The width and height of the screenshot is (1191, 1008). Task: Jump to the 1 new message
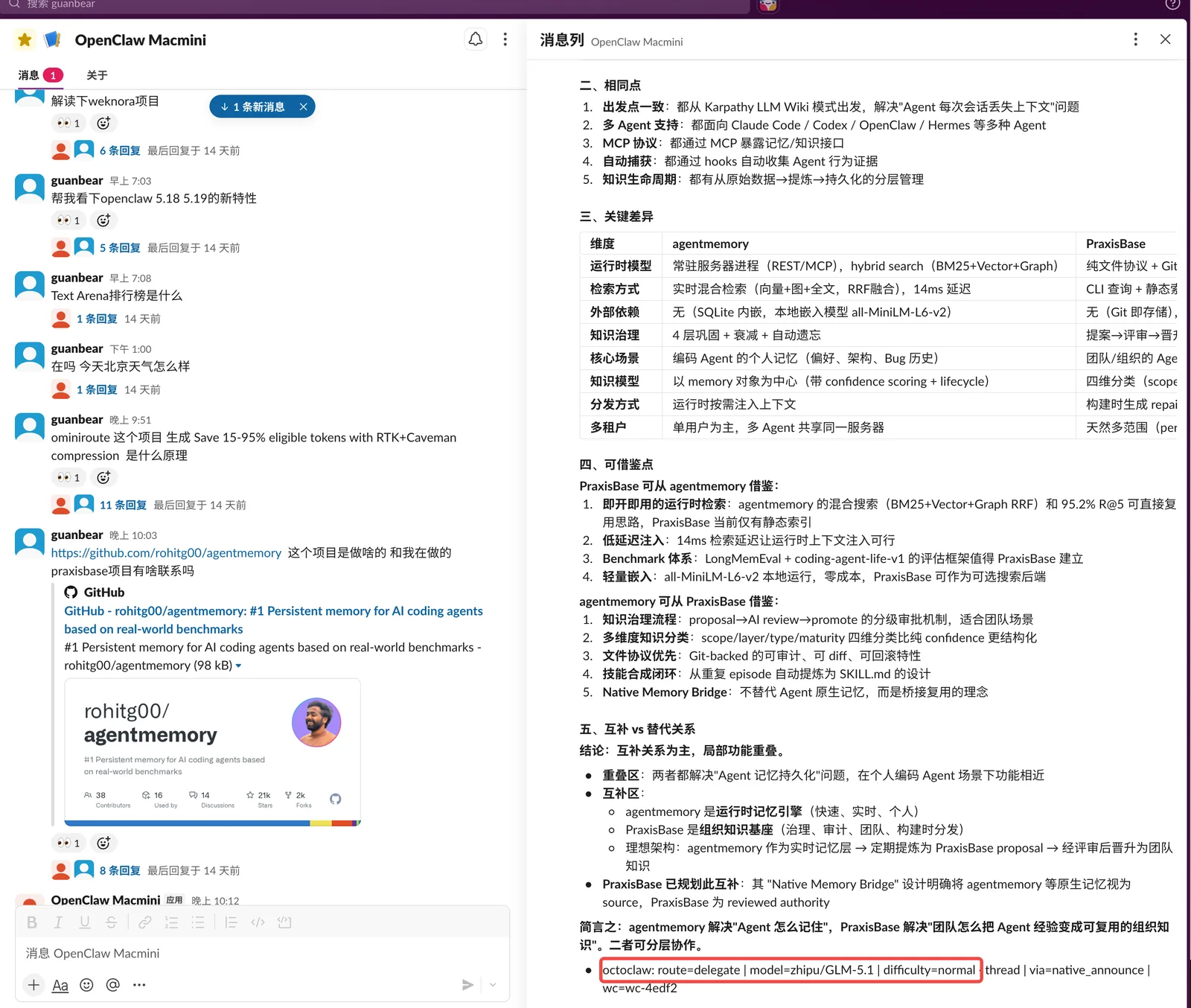[x=253, y=106]
